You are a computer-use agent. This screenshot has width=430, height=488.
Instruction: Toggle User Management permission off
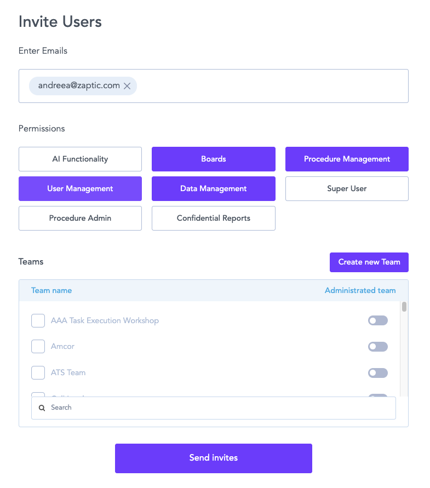point(80,188)
